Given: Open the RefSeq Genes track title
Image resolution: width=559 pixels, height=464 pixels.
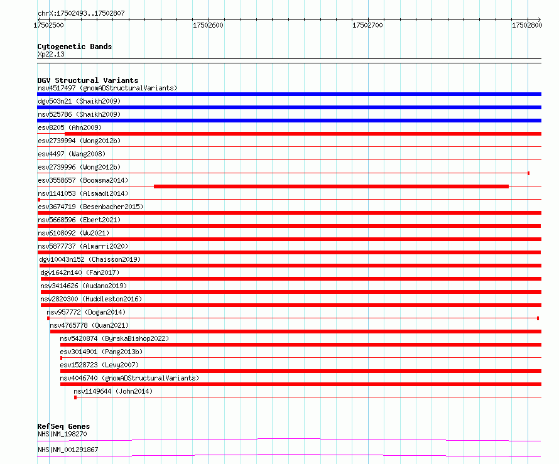Looking at the screenshot, I should click(63, 426).
